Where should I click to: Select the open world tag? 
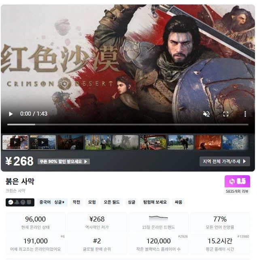[112, 202]
